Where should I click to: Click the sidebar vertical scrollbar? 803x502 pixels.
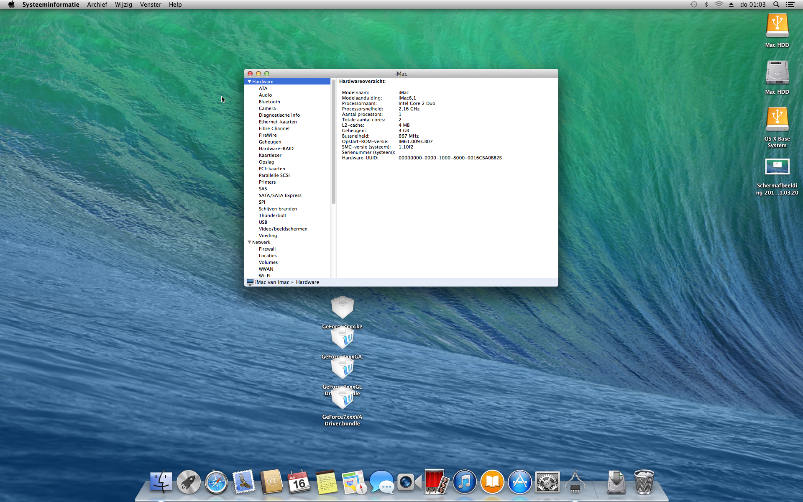[334, 142]
